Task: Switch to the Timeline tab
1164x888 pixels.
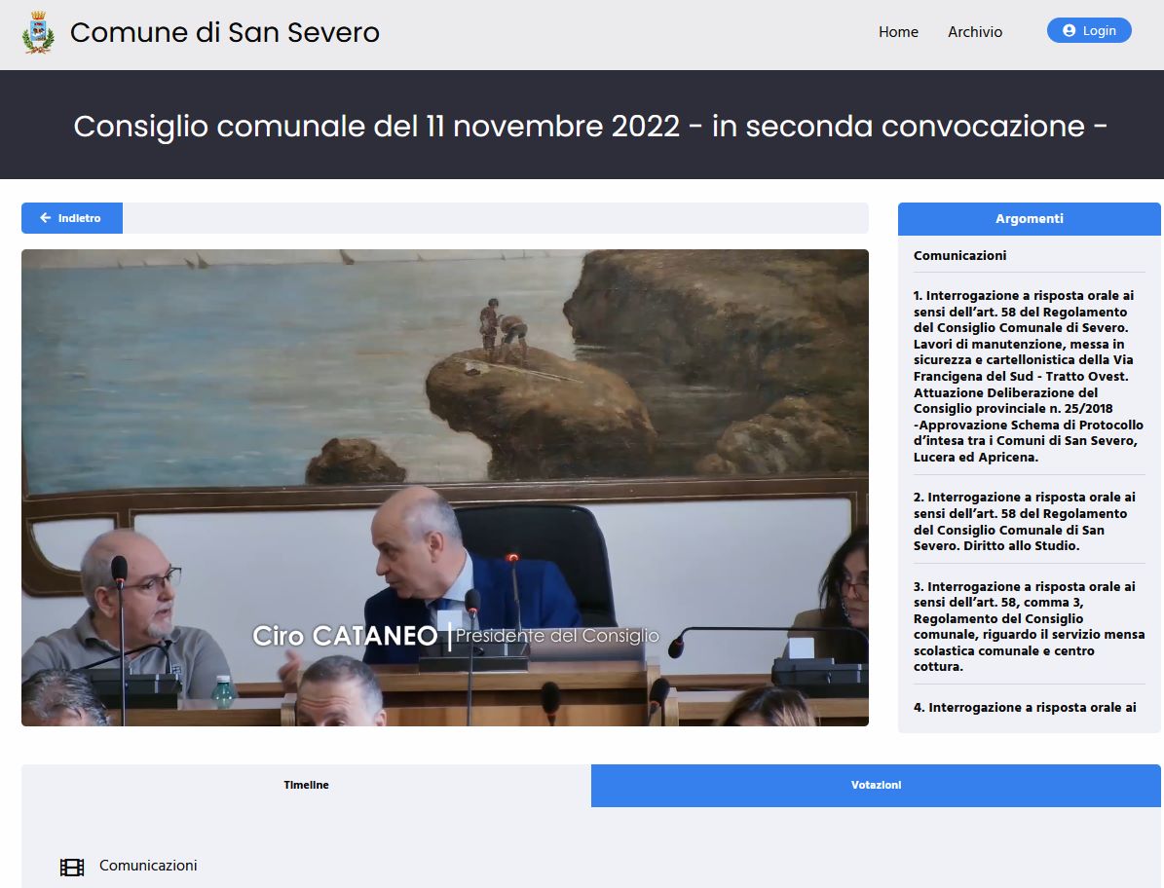Action: click(306, 785)
